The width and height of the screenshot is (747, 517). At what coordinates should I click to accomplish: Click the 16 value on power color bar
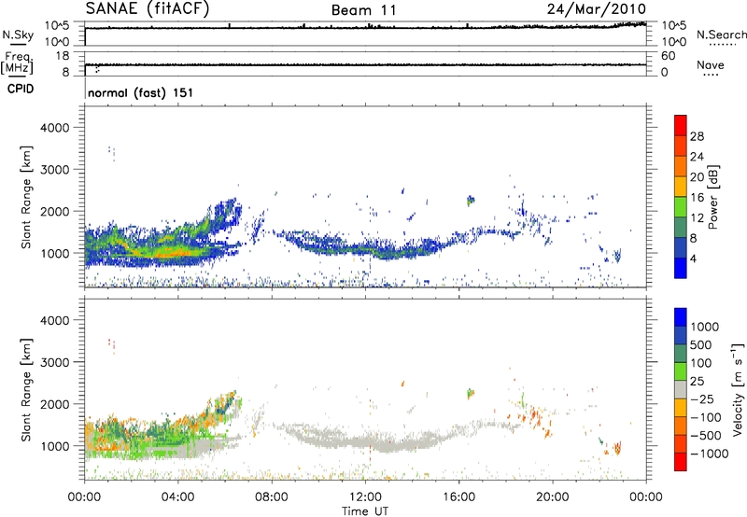coord(697,198)
